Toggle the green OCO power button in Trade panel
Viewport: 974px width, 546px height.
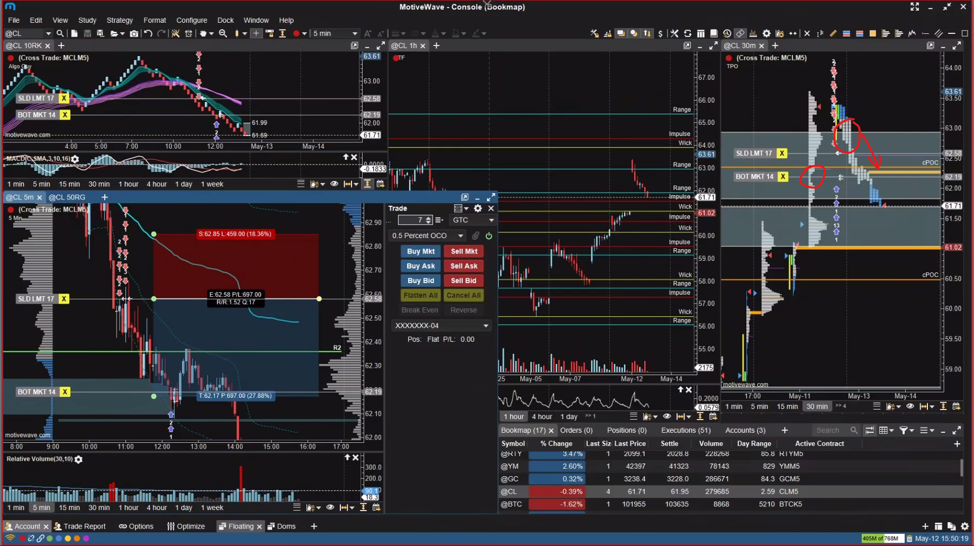(x=489, y=235)
